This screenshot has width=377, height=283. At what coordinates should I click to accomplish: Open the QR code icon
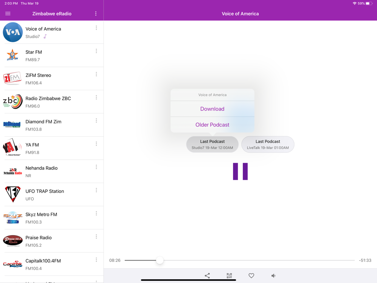click(x=229, y=275)
